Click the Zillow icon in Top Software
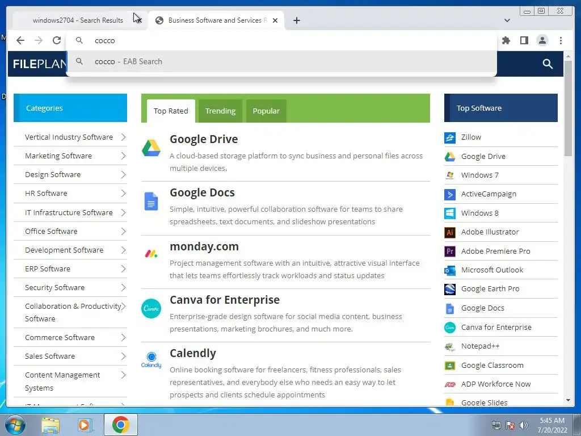Screen dimensions: 581x436 (450, 137)
